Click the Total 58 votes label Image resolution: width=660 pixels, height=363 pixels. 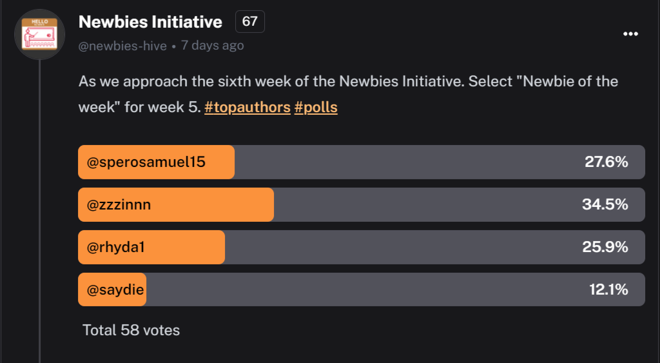tap(131, 330)
